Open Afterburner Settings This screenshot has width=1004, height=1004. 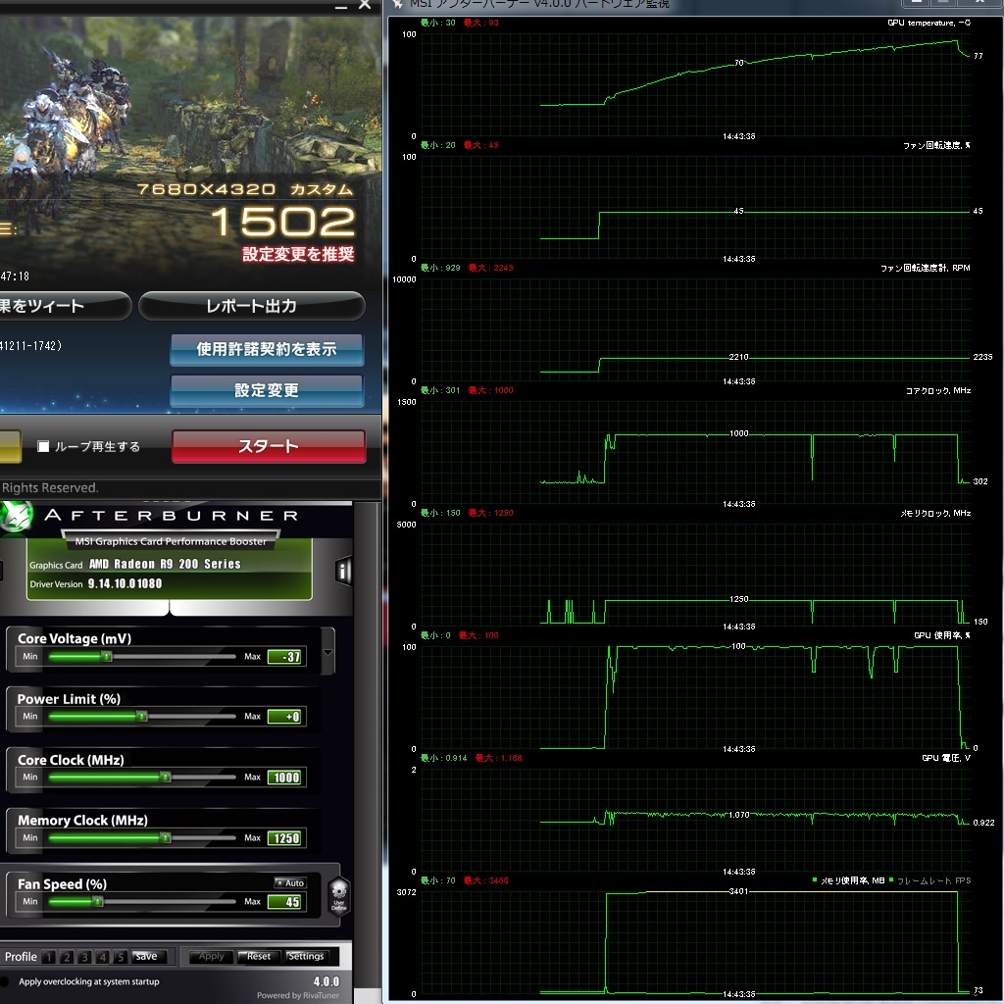pyautogui.click(x=306, y=957)
